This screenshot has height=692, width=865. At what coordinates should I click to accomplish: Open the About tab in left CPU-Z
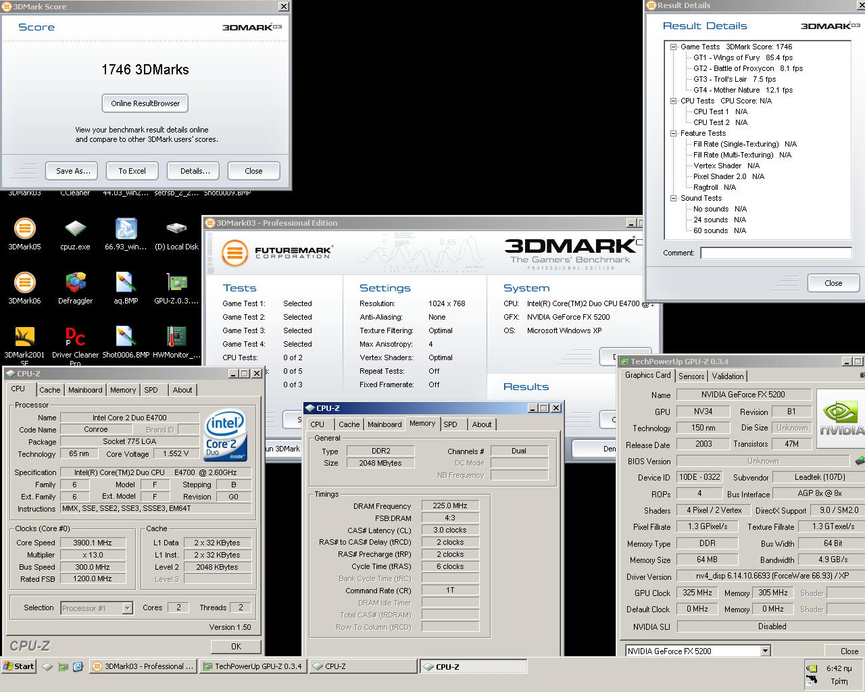(x=182, y=390)
